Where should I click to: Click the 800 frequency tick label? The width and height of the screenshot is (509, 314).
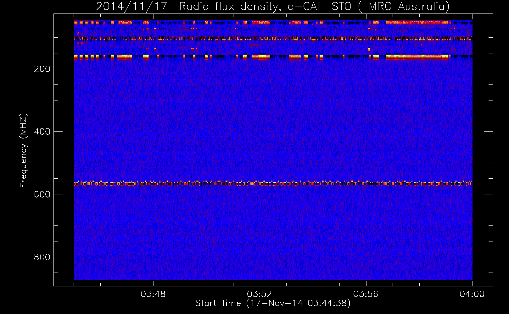point(42,257)
